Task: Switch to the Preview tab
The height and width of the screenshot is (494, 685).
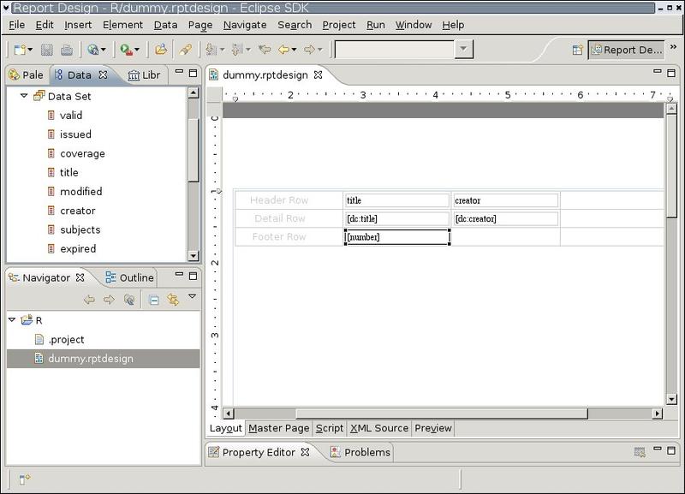Action: pos(432,428)
